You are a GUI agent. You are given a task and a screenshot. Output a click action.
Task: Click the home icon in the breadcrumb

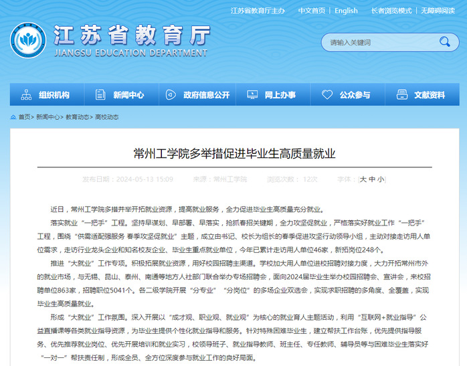[13, 116]
